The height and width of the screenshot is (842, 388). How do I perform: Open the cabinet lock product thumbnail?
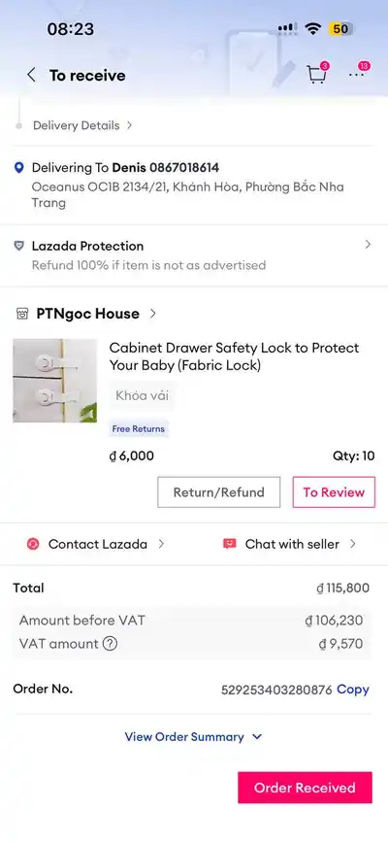[54, 381]
